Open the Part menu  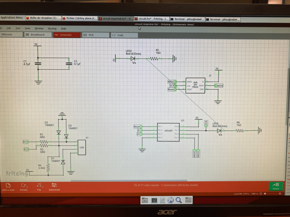pos(18,28)
